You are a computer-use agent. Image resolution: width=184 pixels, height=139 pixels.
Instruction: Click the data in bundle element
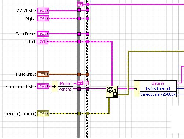(158, 83)
